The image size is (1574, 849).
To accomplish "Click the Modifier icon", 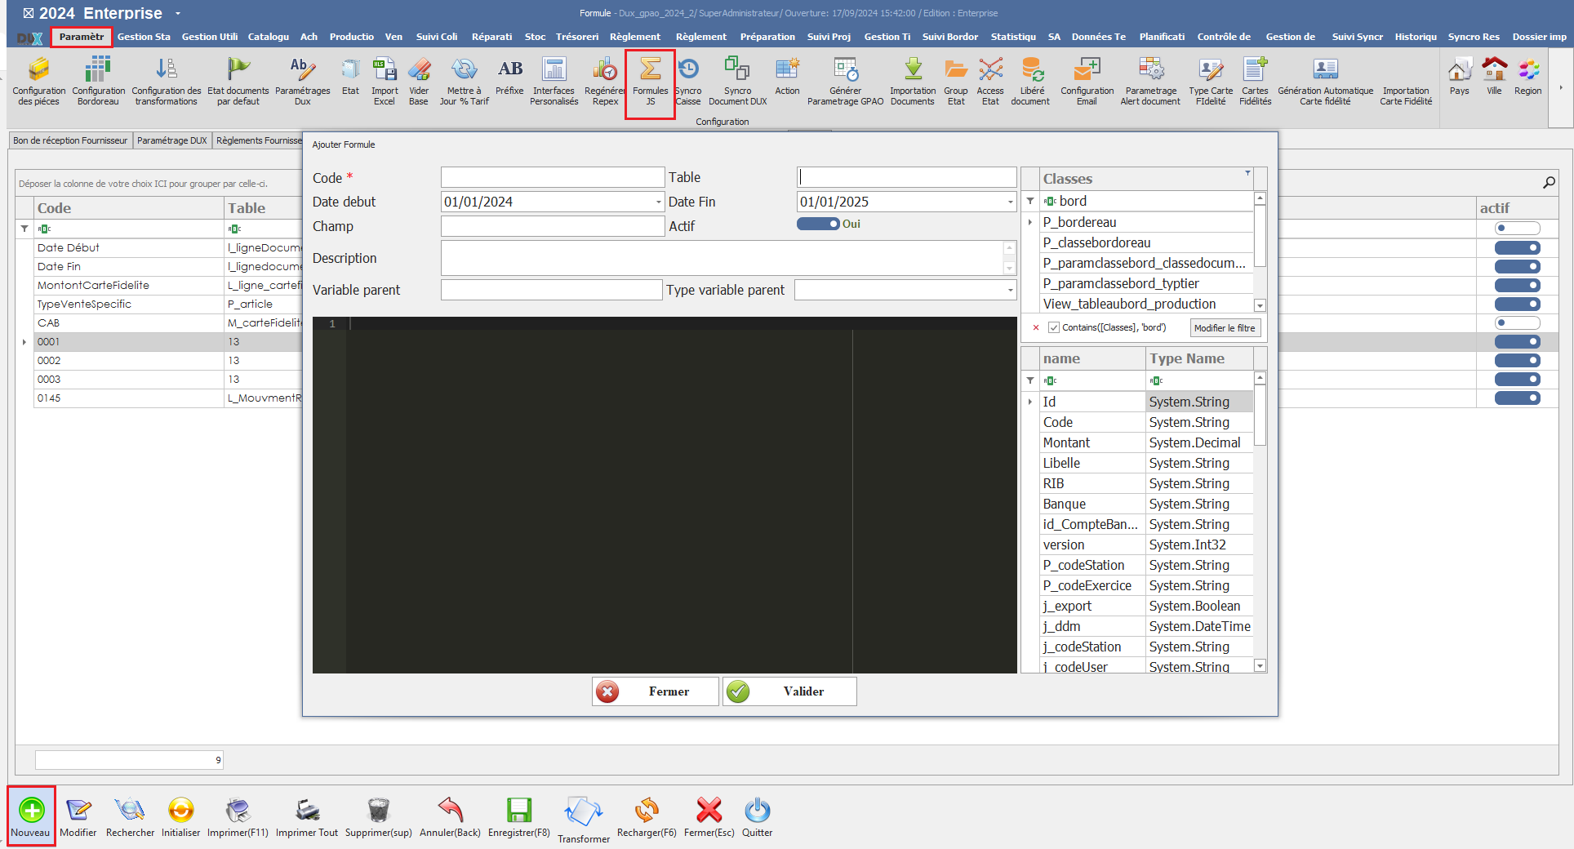I will point(78,816).
